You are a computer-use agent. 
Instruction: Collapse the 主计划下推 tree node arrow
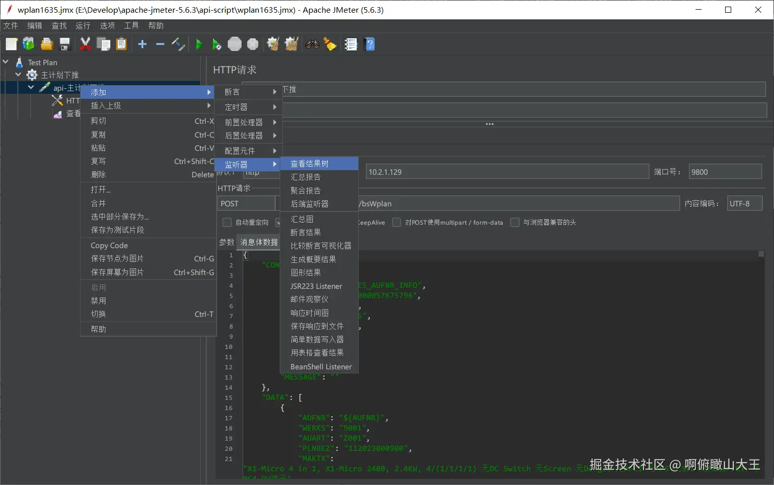(x=18, y=74)
